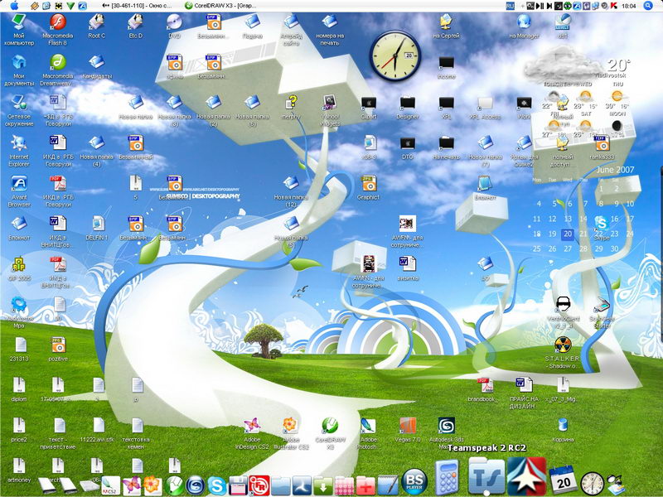Select the Macromedia Dreamweaver icon

point(58,70)
